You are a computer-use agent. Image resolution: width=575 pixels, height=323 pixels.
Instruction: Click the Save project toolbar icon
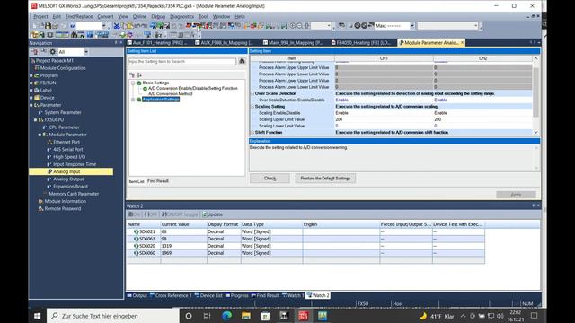tap(48, 26)
